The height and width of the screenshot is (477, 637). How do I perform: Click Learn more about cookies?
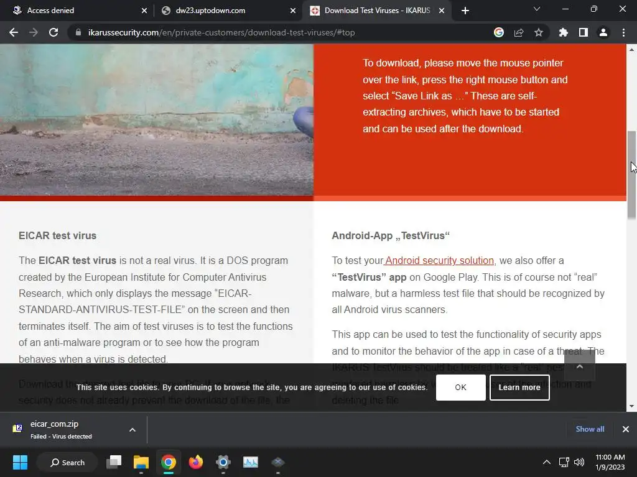[x=519, y=388]
